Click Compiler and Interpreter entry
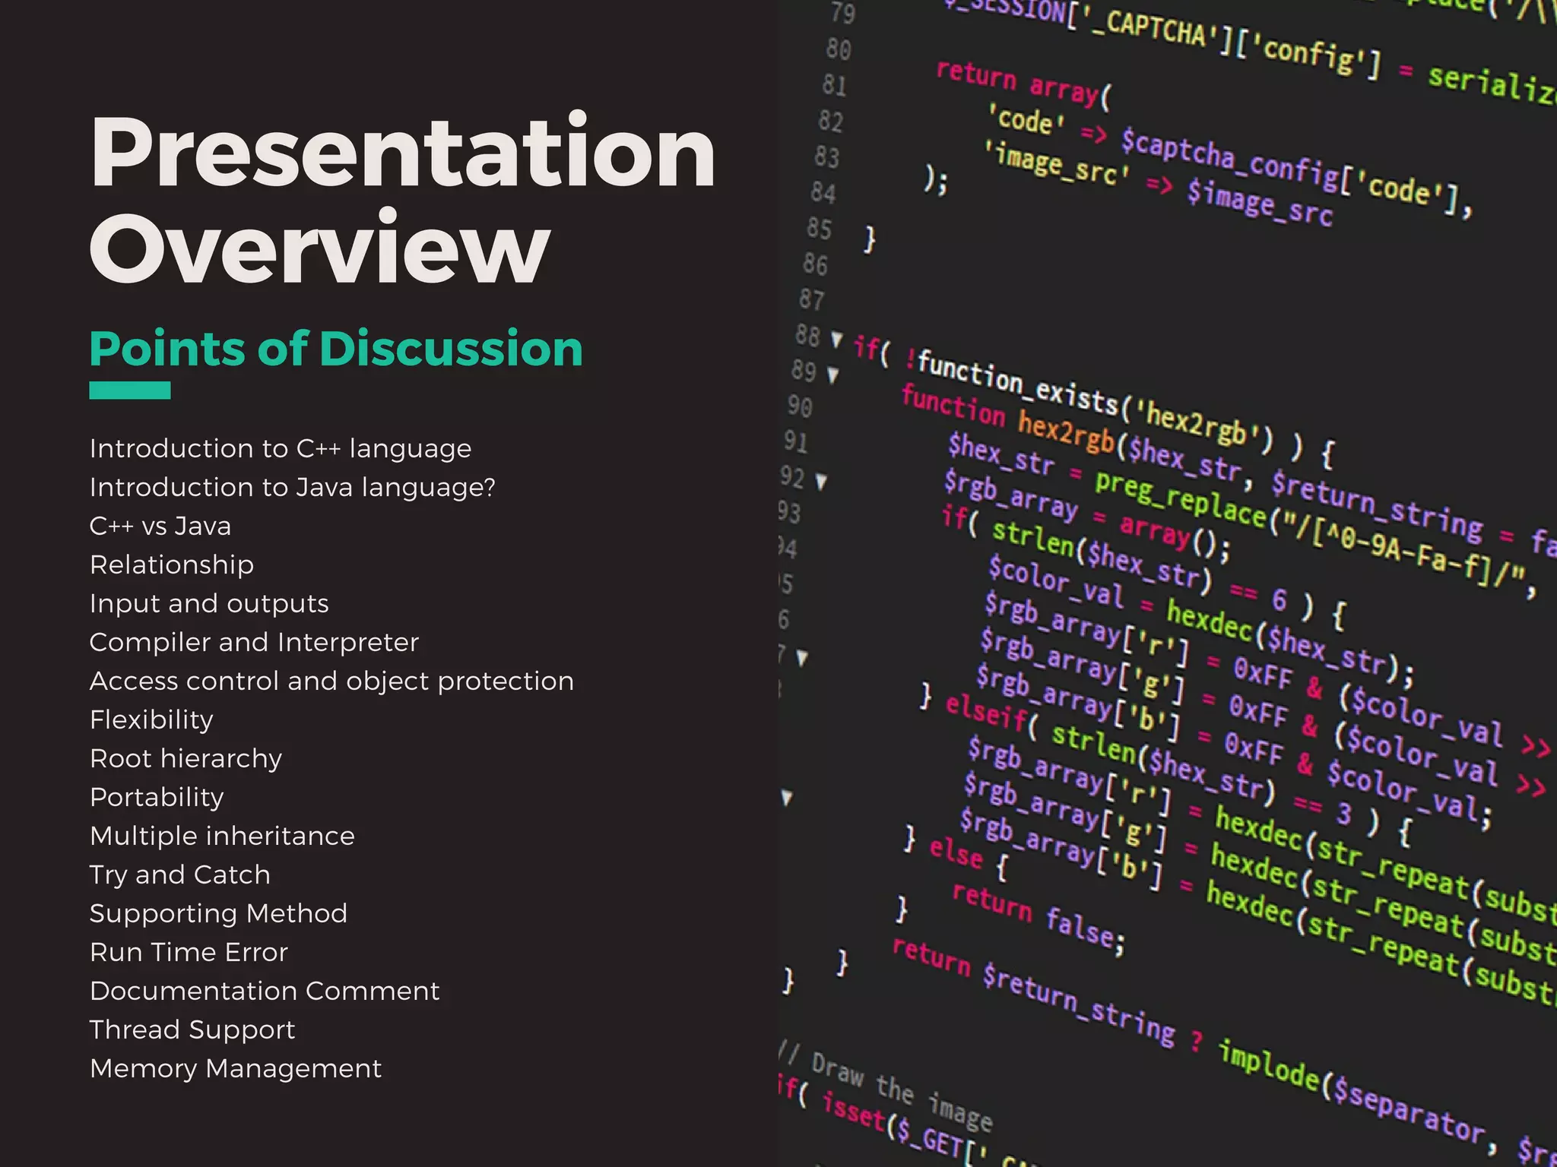The width and height of the screenshot is (1557, 1167). tap(254, 642)
